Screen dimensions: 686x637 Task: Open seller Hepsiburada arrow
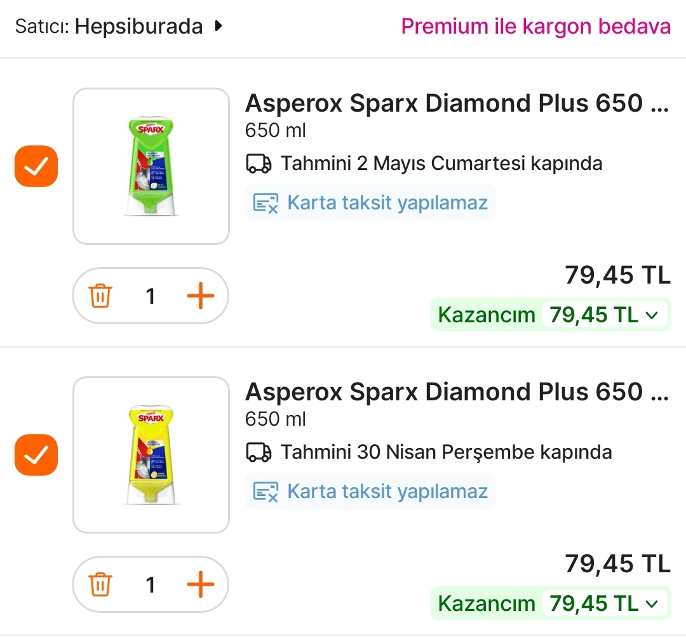point(219,27)
